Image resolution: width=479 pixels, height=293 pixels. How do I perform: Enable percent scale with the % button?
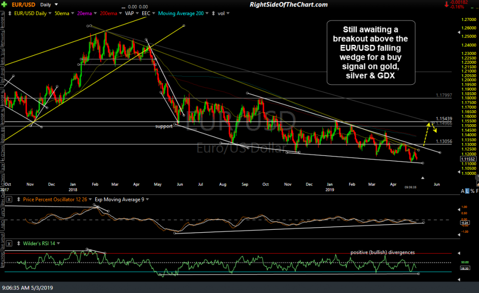(473, 190)
